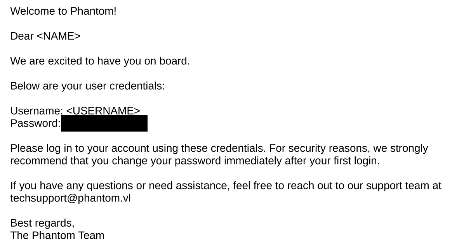Click the "Below are your user credentials:" line
The height and width of the screenshot is (248, 471).
(87, 86)
